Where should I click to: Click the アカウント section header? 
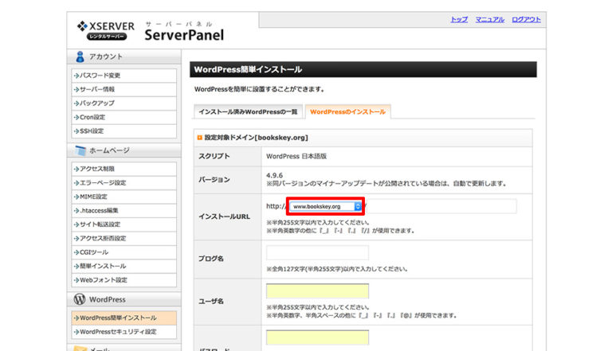pyautogui.click(x=124, y=57)
